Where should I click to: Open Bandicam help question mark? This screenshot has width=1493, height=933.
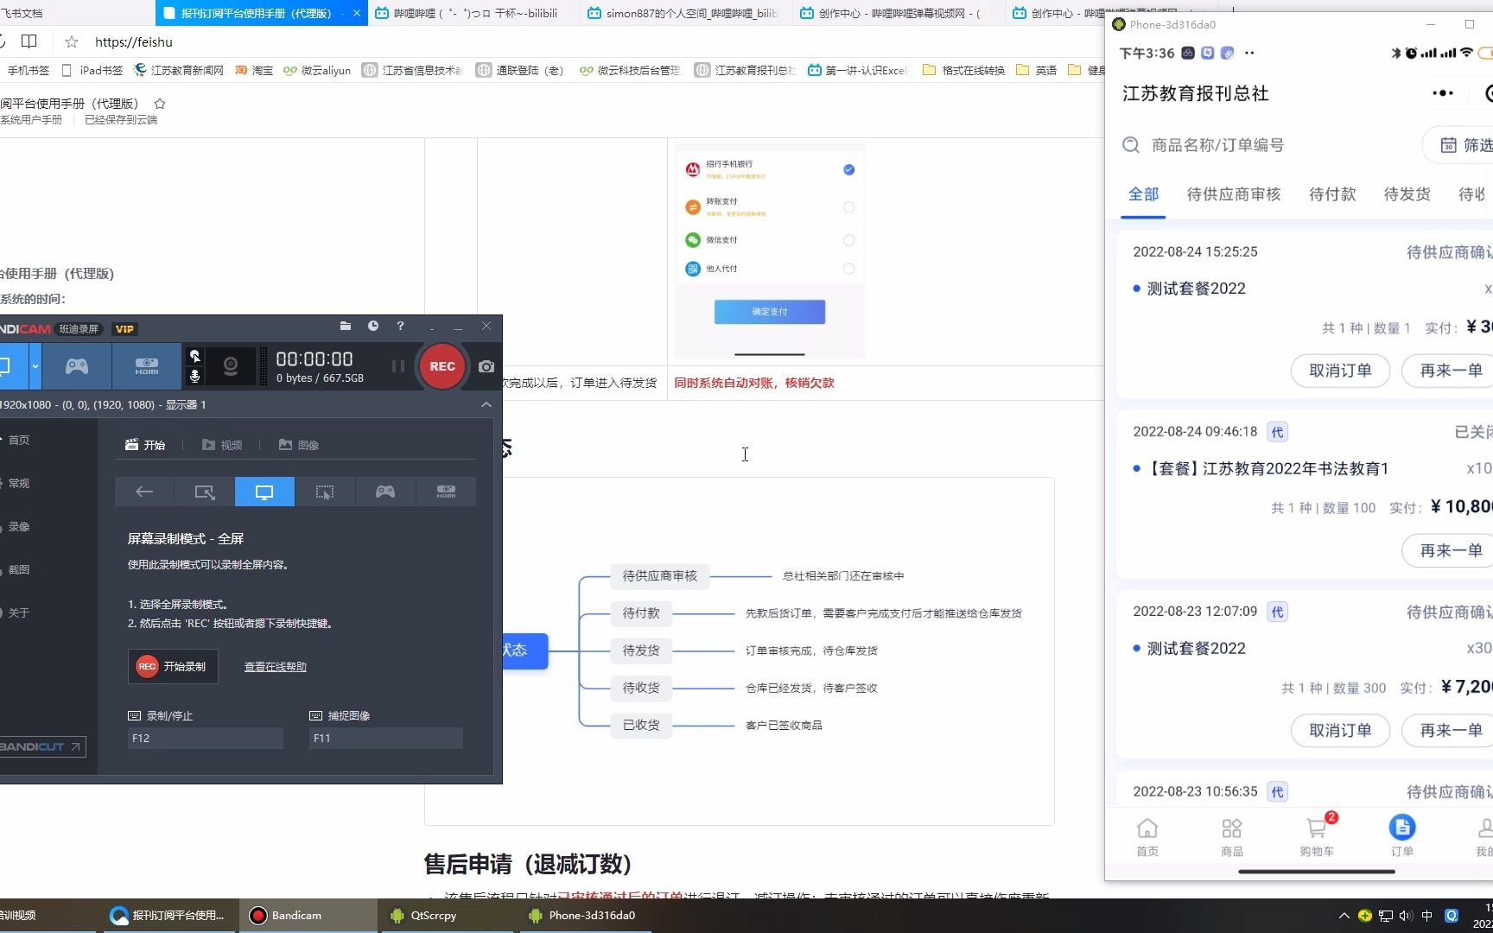(400, 326)
